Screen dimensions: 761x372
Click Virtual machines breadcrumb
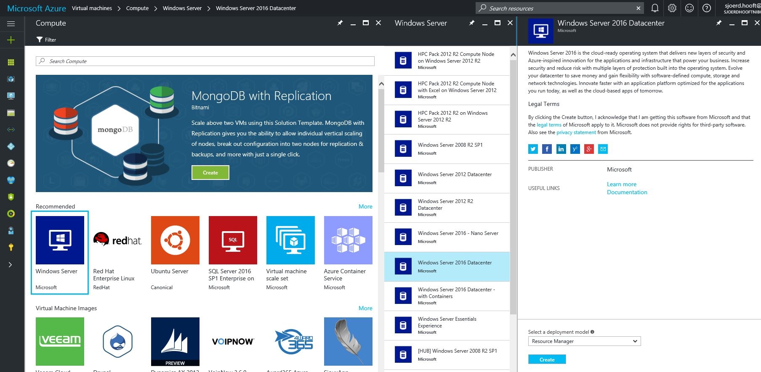point(92,8)
